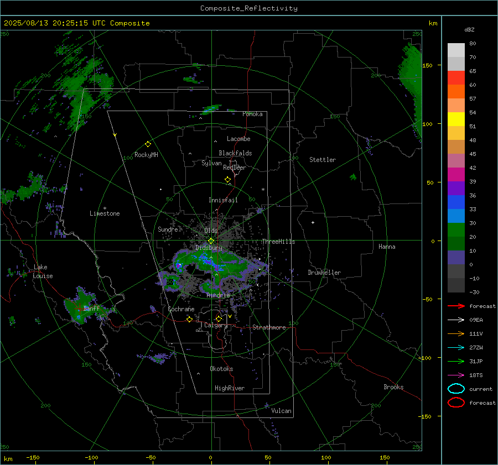
Task: Click the Lacombe town label
Action: 238,139
